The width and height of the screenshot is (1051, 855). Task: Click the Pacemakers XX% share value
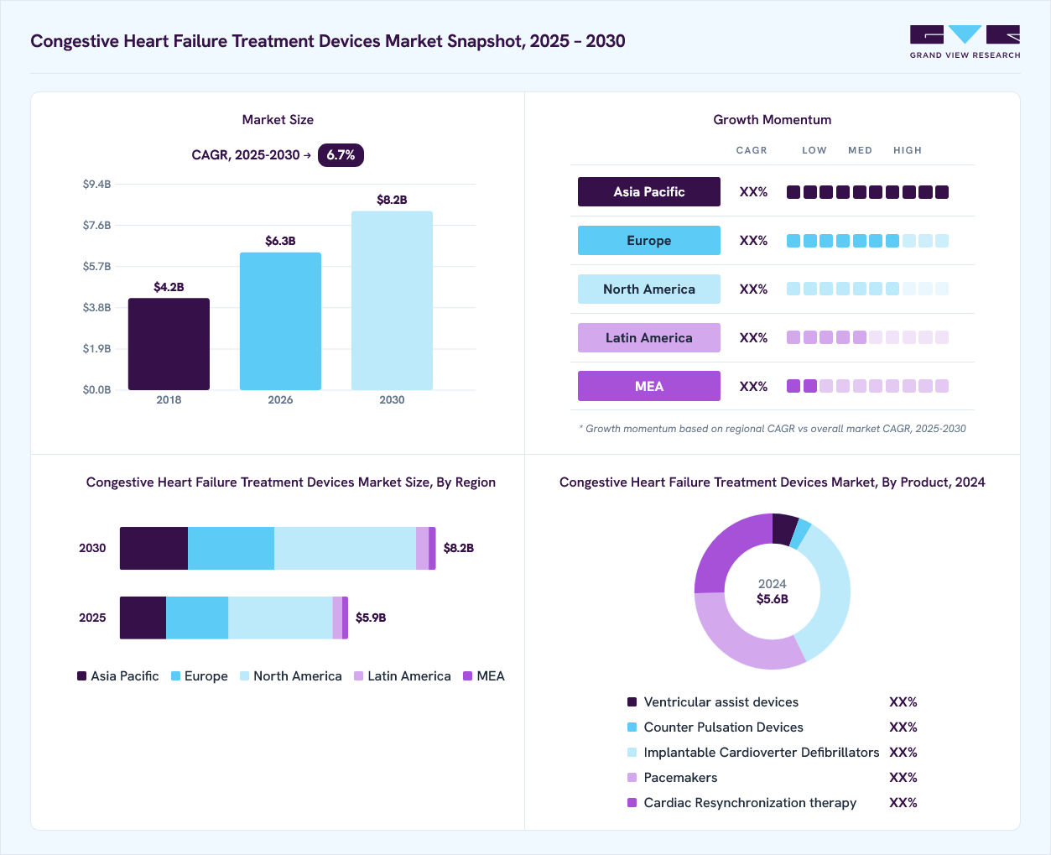903,778
